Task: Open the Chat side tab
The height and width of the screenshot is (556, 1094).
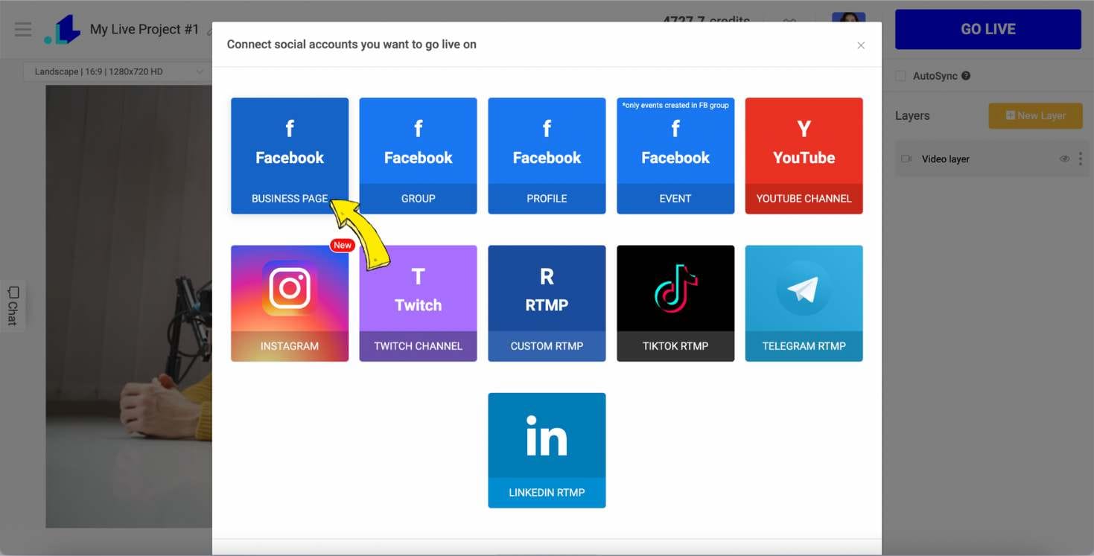Action: [12, 305]
